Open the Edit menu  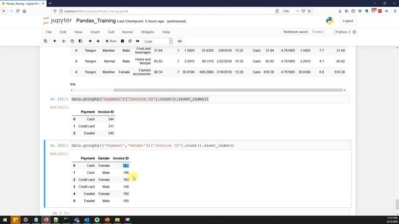tap(63, 32)
